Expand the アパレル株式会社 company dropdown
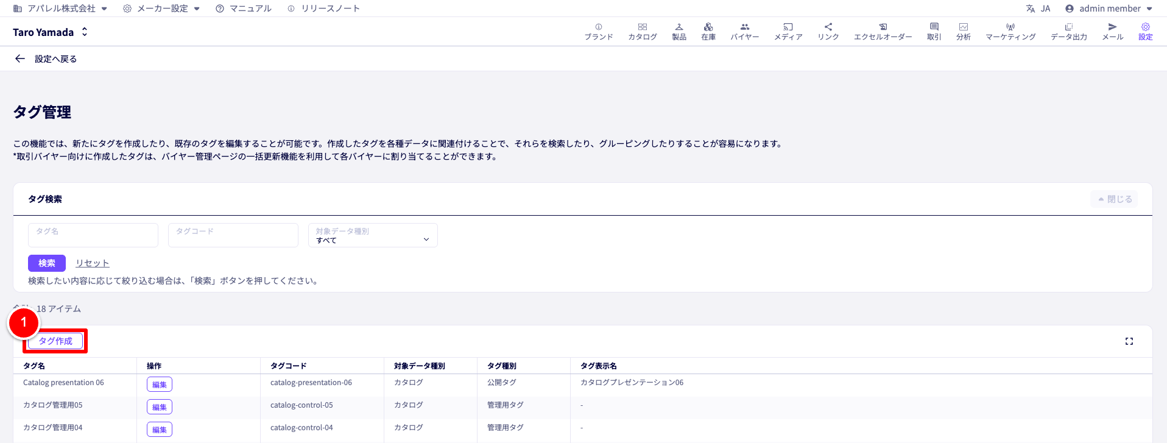This screenshot has width=1167, height=443. pos(60,9)
